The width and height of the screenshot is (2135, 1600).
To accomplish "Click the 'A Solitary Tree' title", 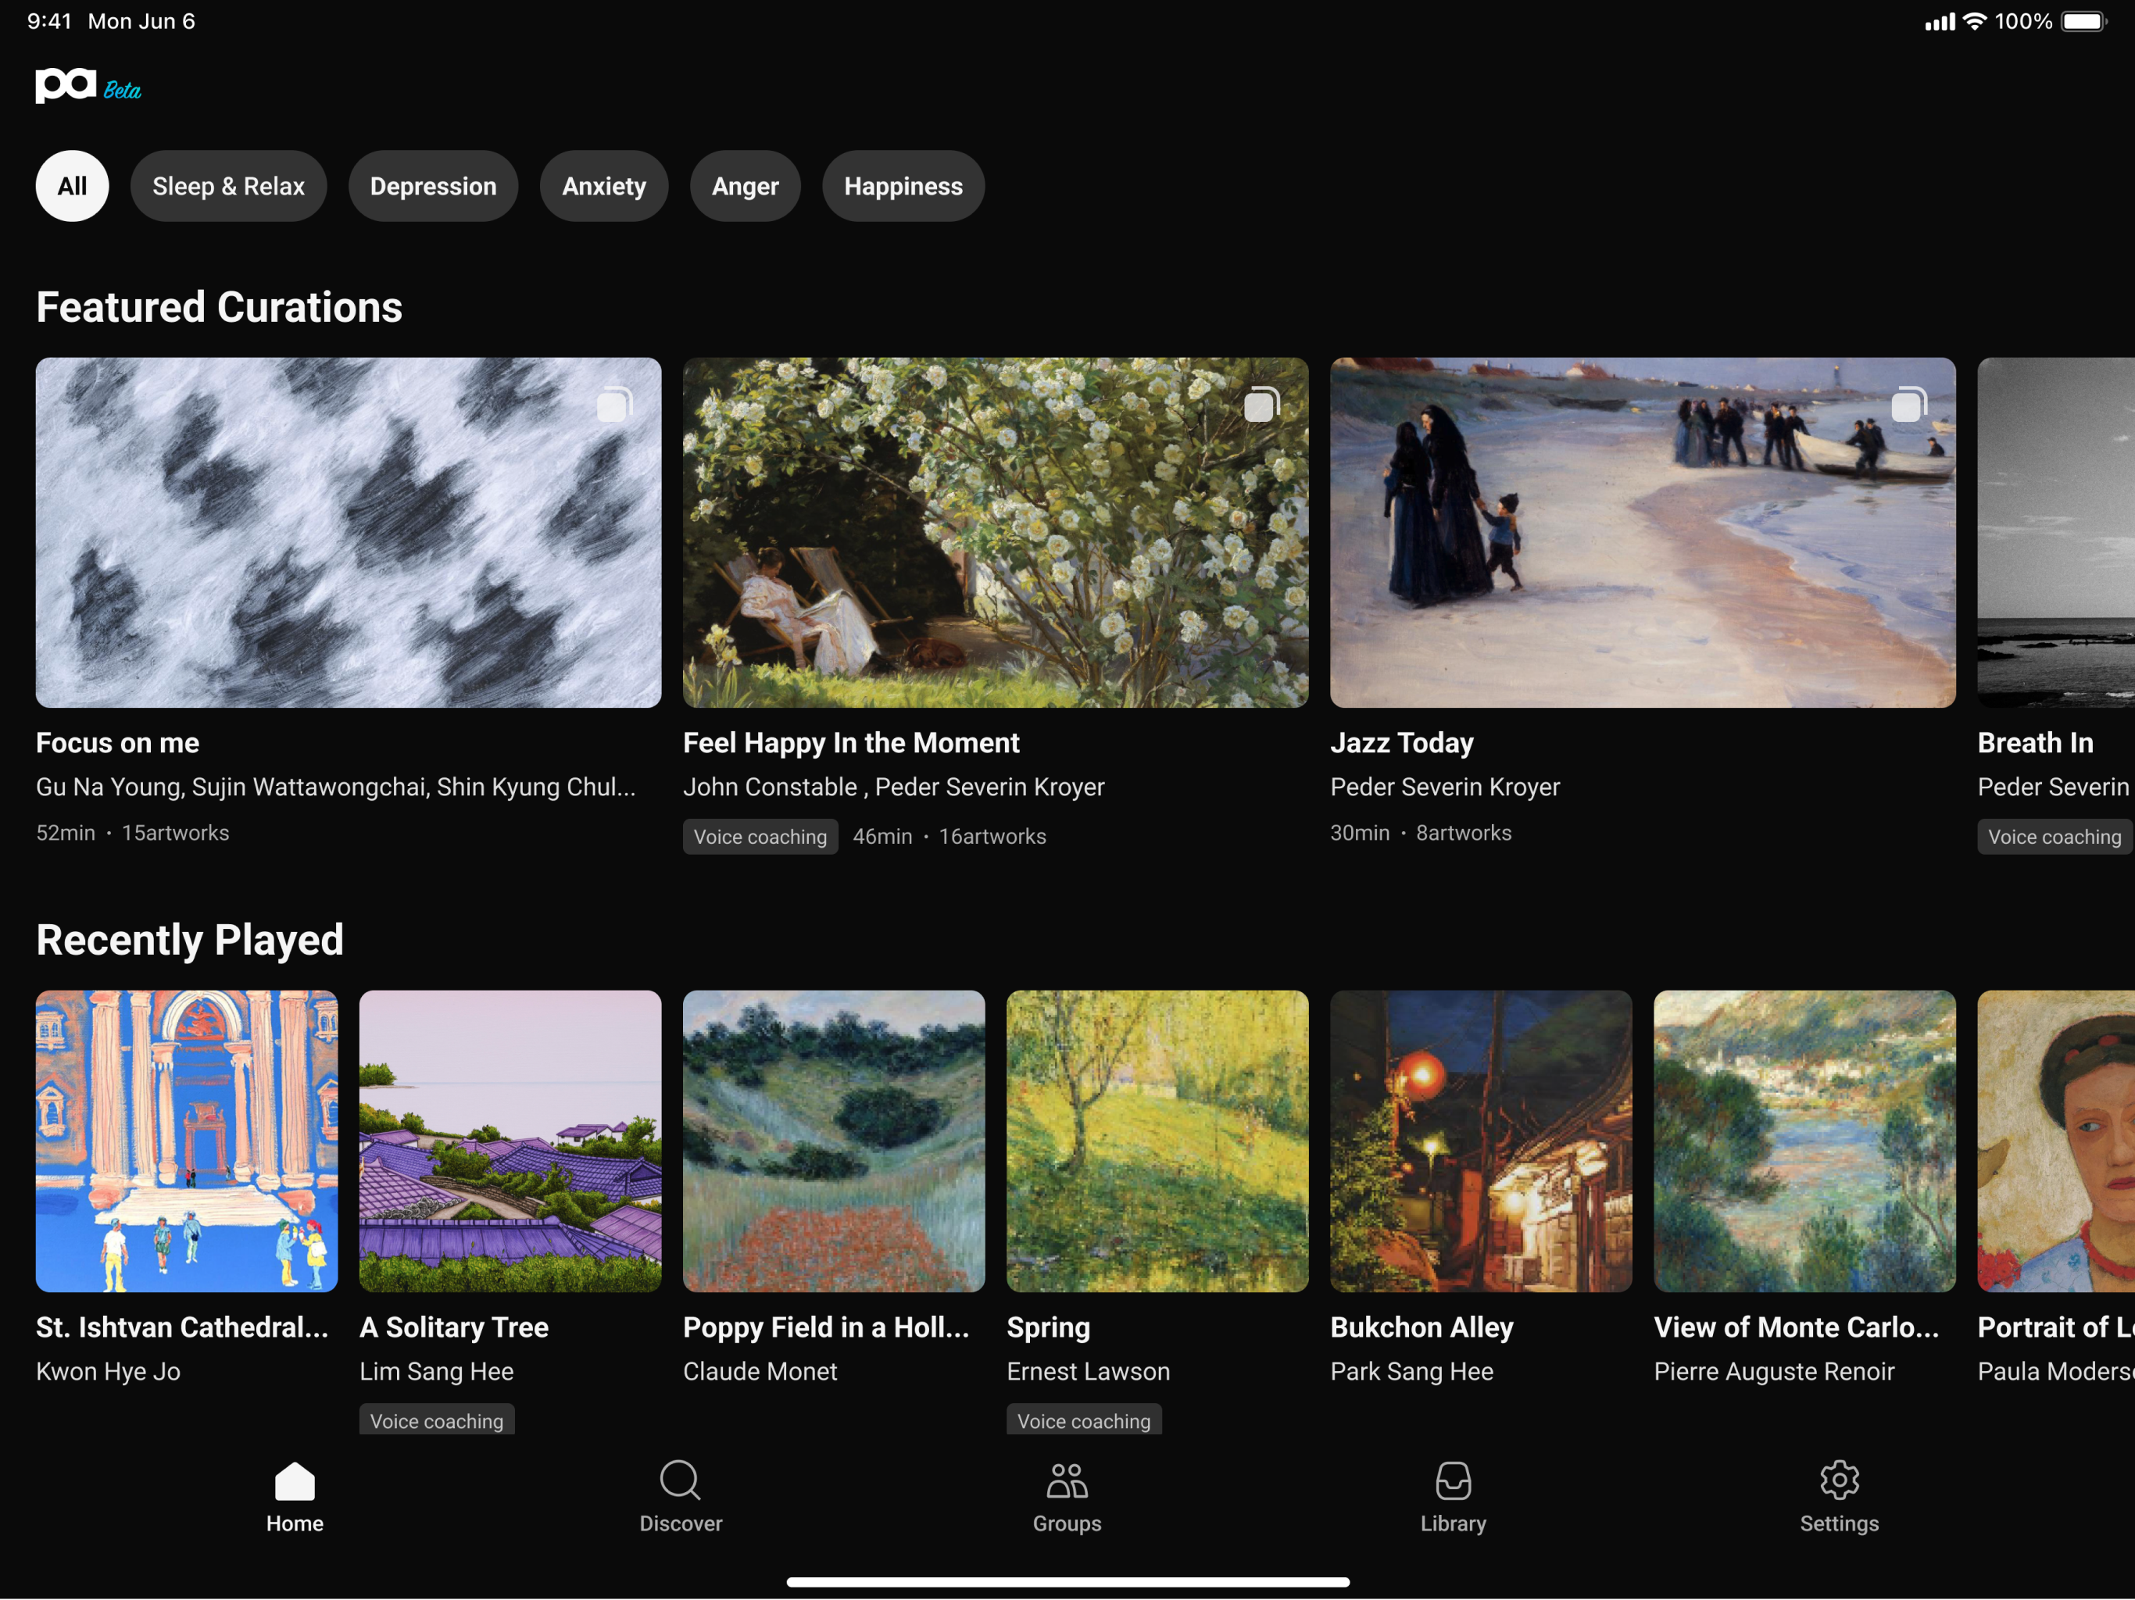I will coord(453,1328).
